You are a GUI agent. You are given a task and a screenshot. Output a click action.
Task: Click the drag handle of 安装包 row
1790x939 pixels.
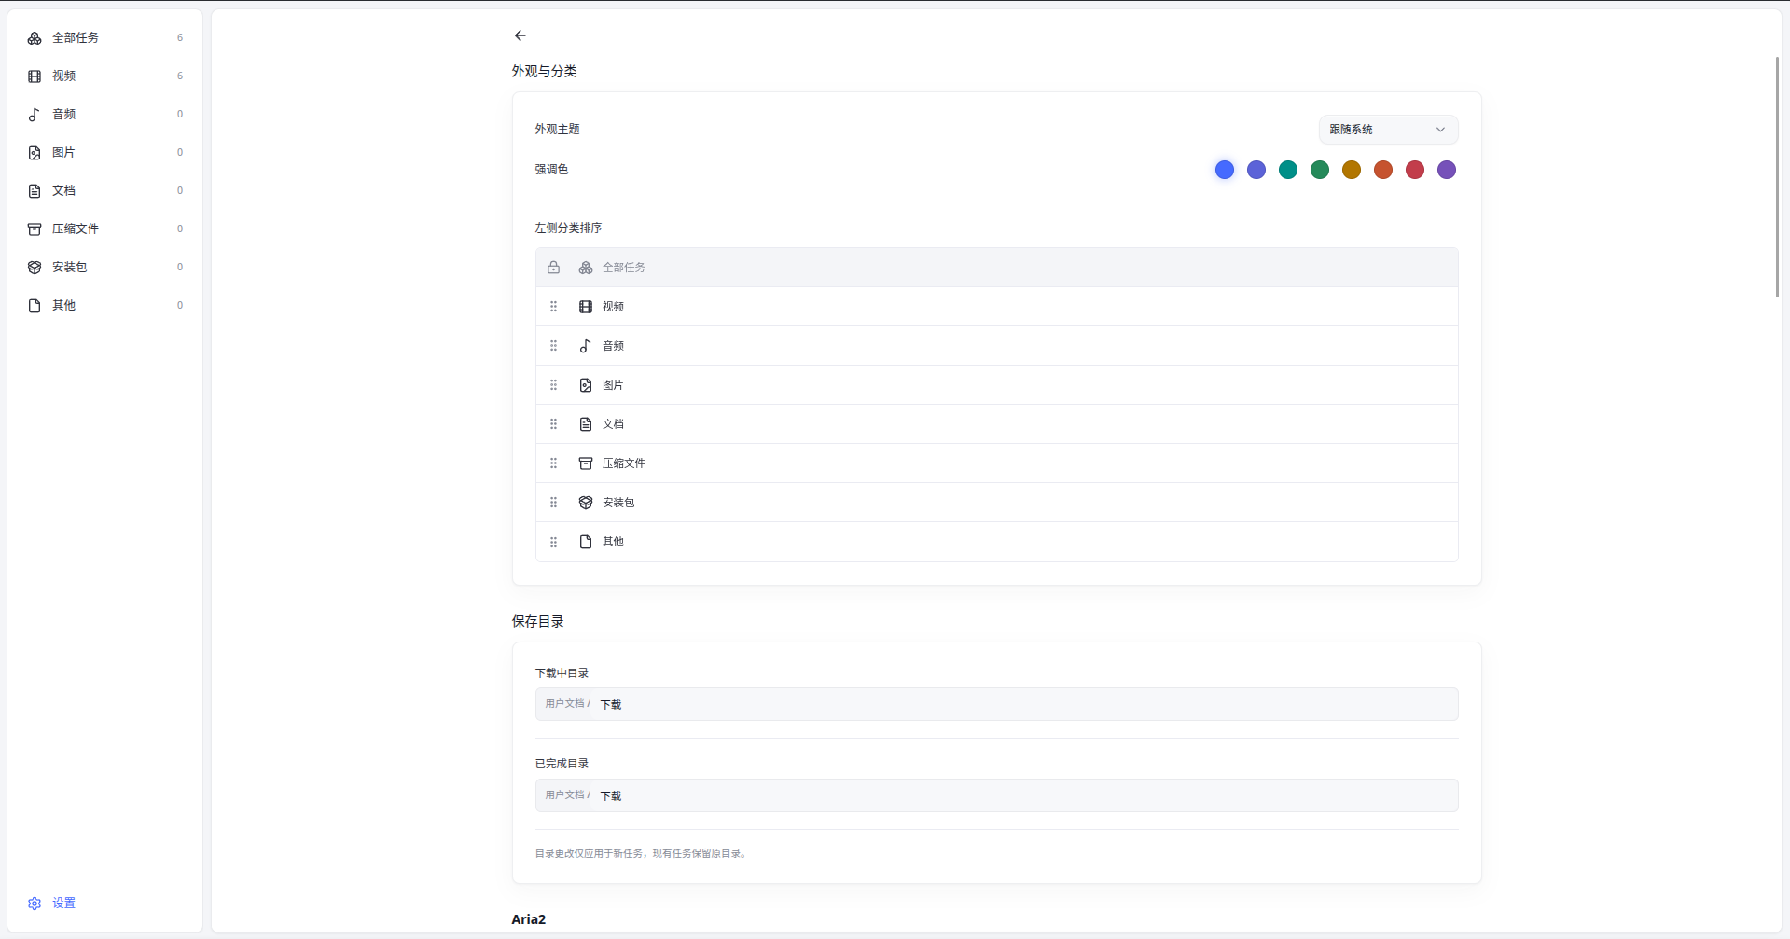pos(554,503)
